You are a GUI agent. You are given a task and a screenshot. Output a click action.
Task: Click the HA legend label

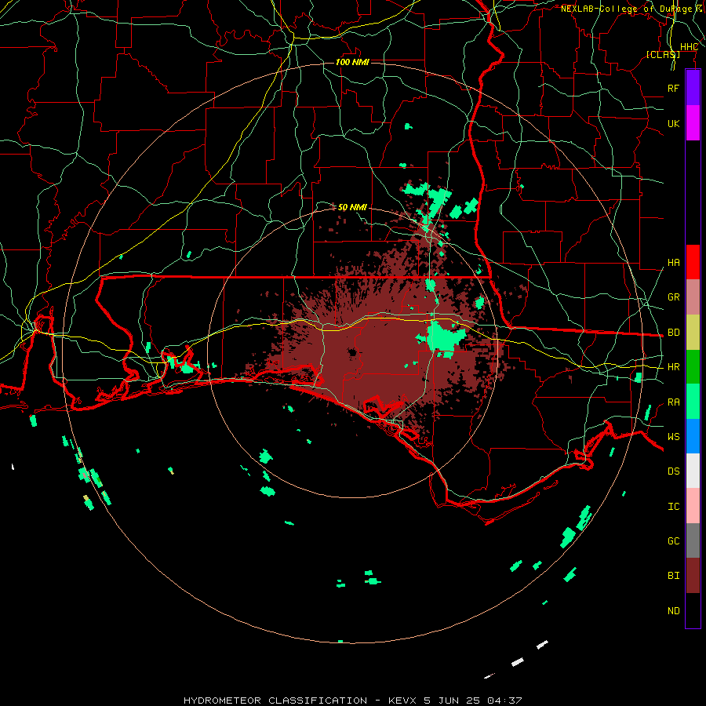point(673,263)
